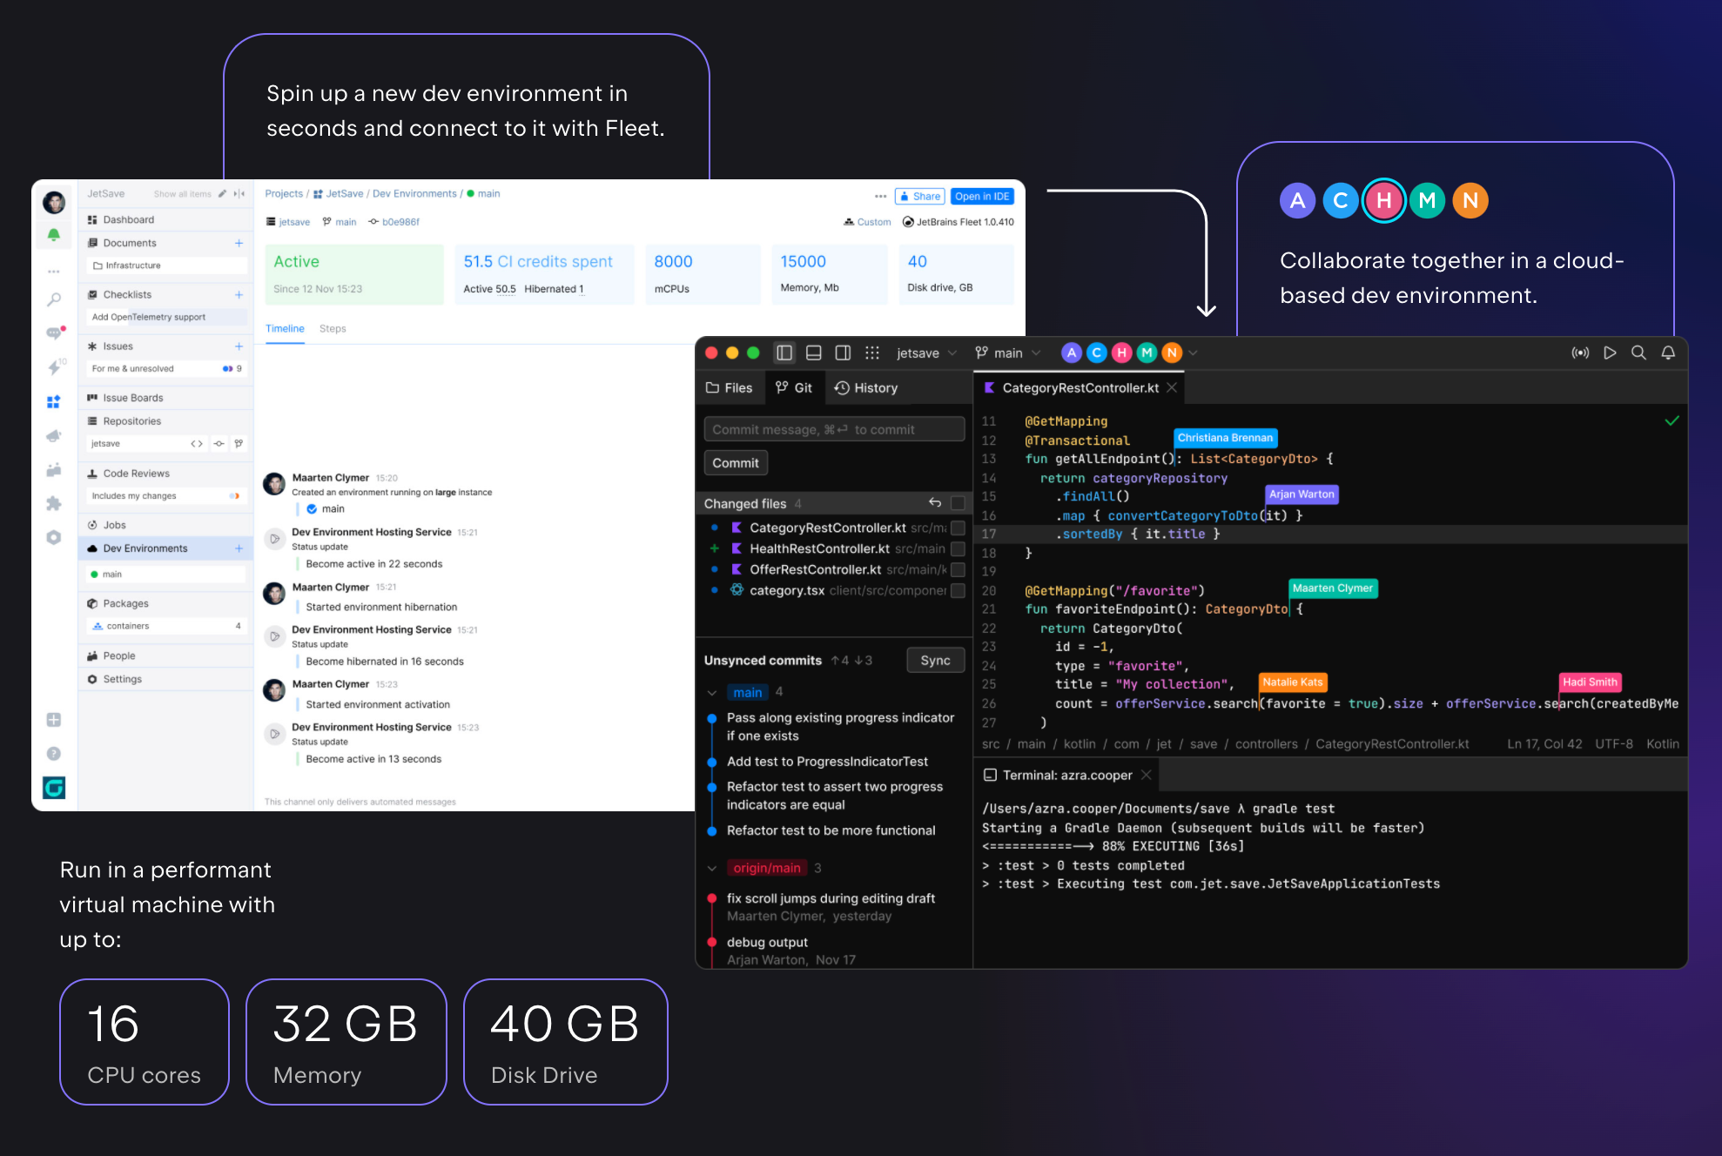
Task: Select the 'debug output' commit
Action: click(x=767, y=942)
